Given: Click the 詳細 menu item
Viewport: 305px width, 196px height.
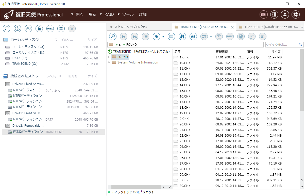Looking at the screenshot, I should point(143,14).
